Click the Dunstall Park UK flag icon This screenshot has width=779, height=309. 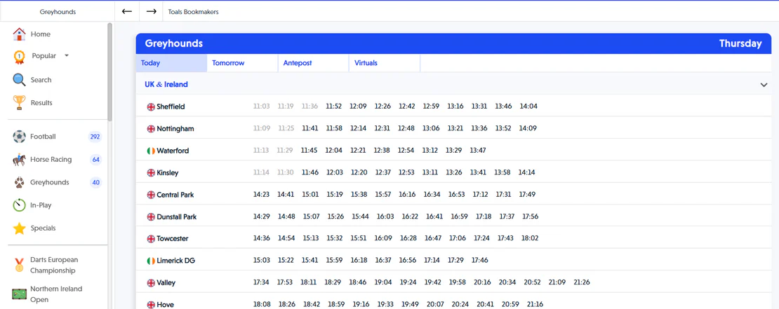point(151,217)
